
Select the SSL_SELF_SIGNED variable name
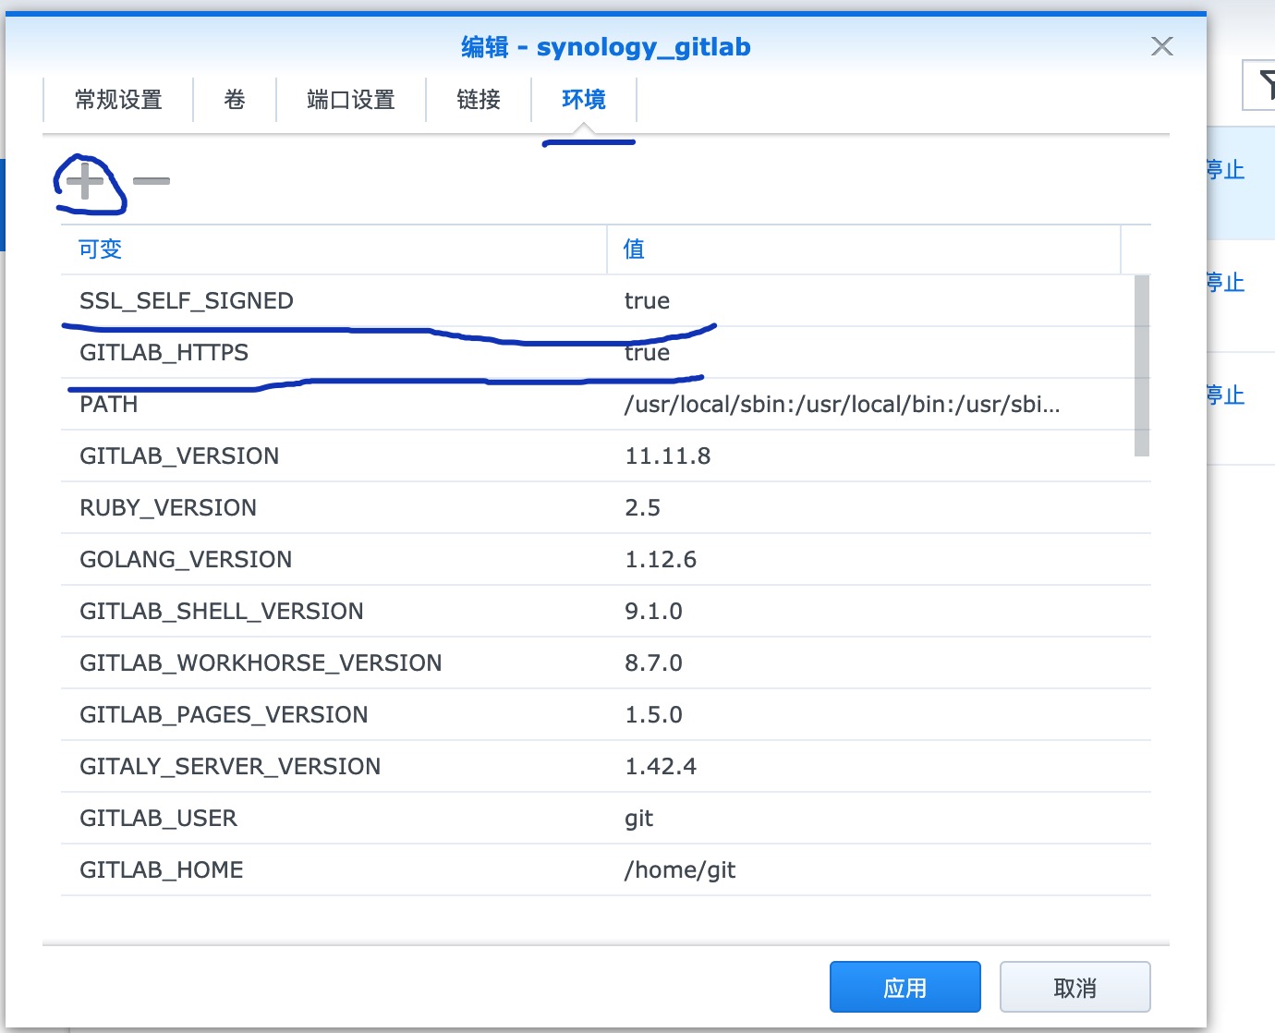pos(187,301)
